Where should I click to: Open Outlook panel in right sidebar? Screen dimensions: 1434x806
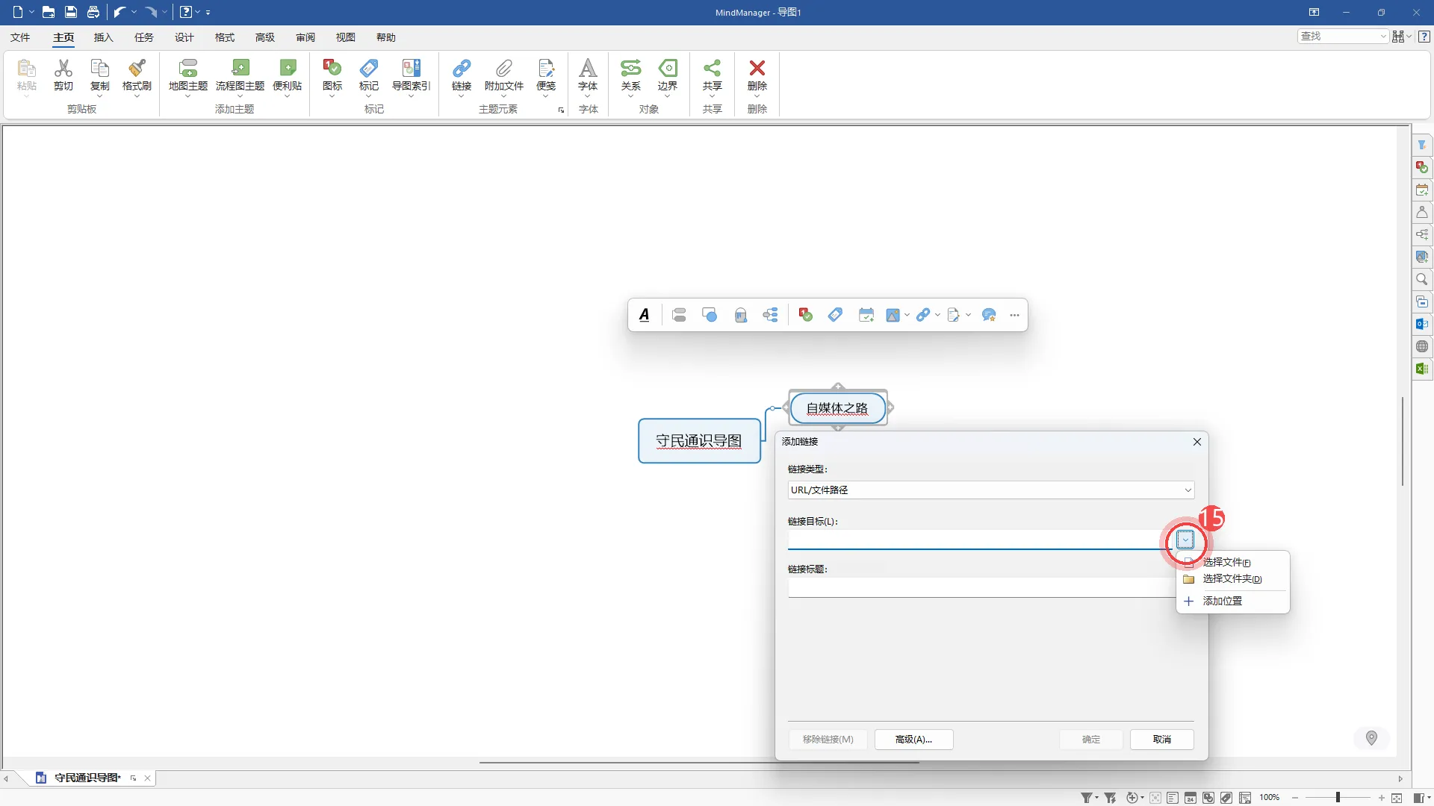pos(1422,324)
